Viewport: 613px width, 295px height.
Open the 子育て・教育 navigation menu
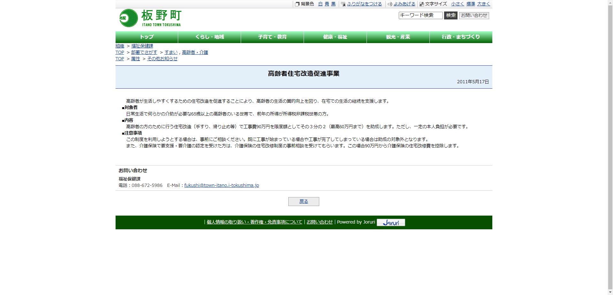click(272, 37)
